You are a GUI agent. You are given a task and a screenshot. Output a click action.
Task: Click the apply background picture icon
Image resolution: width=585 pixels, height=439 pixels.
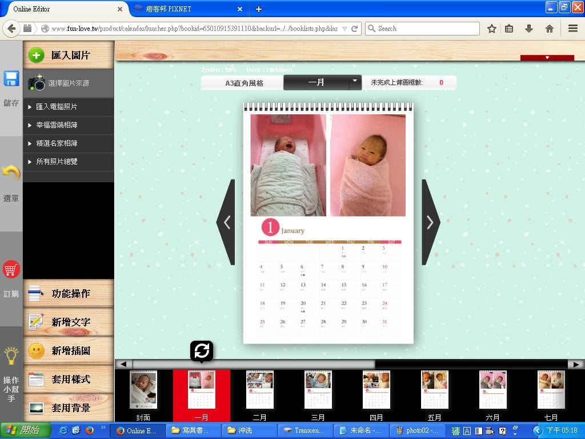pos(36,408)
